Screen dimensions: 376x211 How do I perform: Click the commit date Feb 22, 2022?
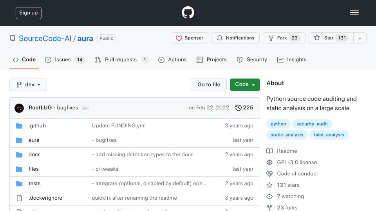point(209,108)
